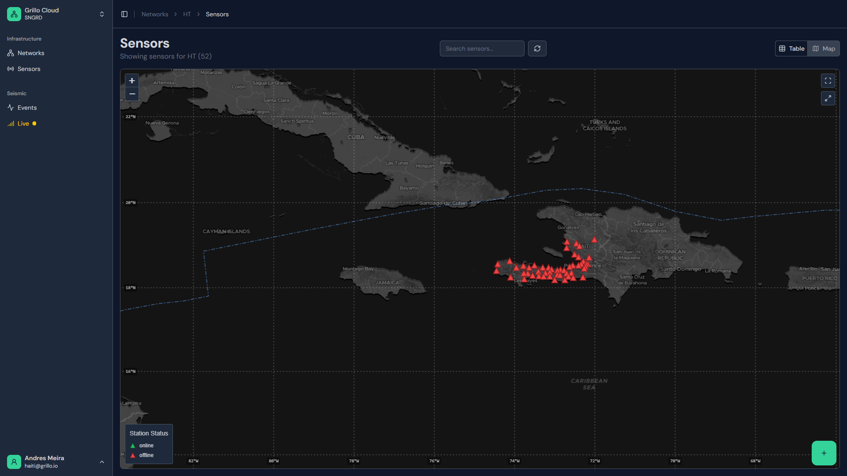The height and width of the screenshot is (476, 847).
Task: Select the Networks icon in sidebar
Action: (11, 53)
